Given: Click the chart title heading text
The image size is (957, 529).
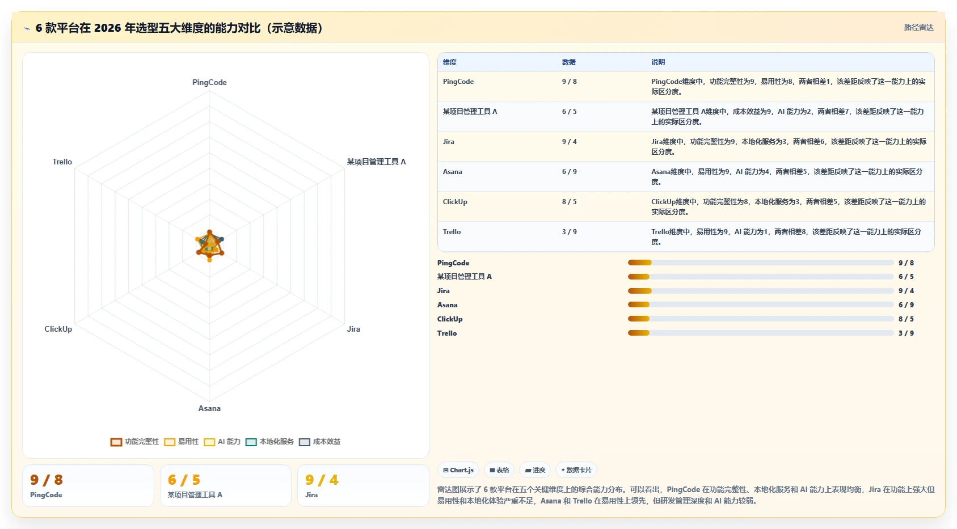Looking at the screenshot, I should pyautogui.click(x=179, y=28).
